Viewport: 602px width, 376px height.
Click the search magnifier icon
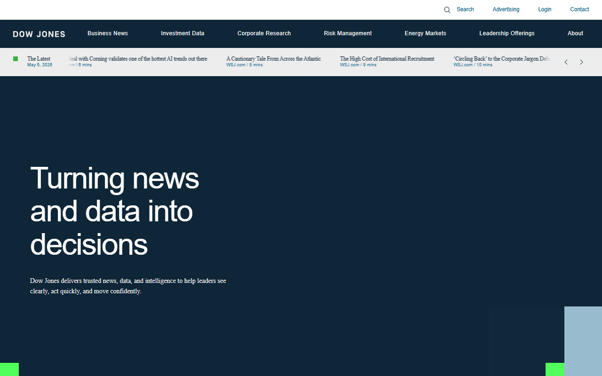point(447,10)
